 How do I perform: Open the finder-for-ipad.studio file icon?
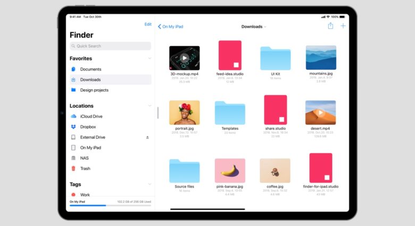(x=321, y=168)
